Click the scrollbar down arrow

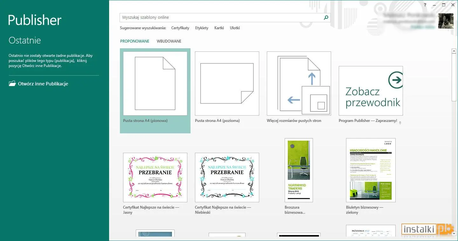click(454, 233)
